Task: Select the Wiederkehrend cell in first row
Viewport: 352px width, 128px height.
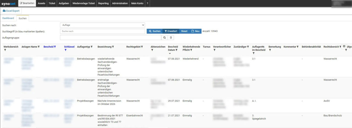Action: pyautogui.click(x=190, y=59)
